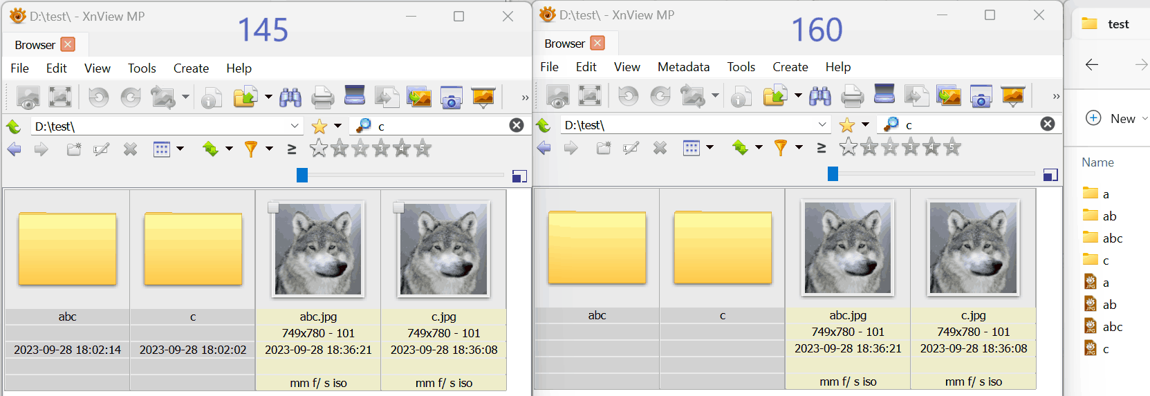The width and height of the screenshot is (1150, 396).
Task: Open the view mode dropdown arrow in left window
Action: (180, 149)
